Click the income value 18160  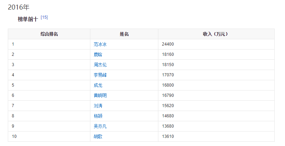click(168, 54)
